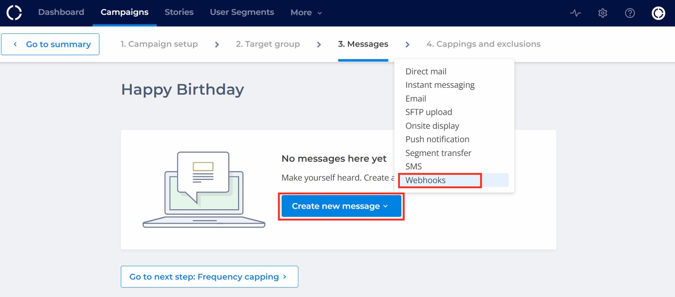
Task: Jump to step 2. Target group
Action: pos(268,44)
